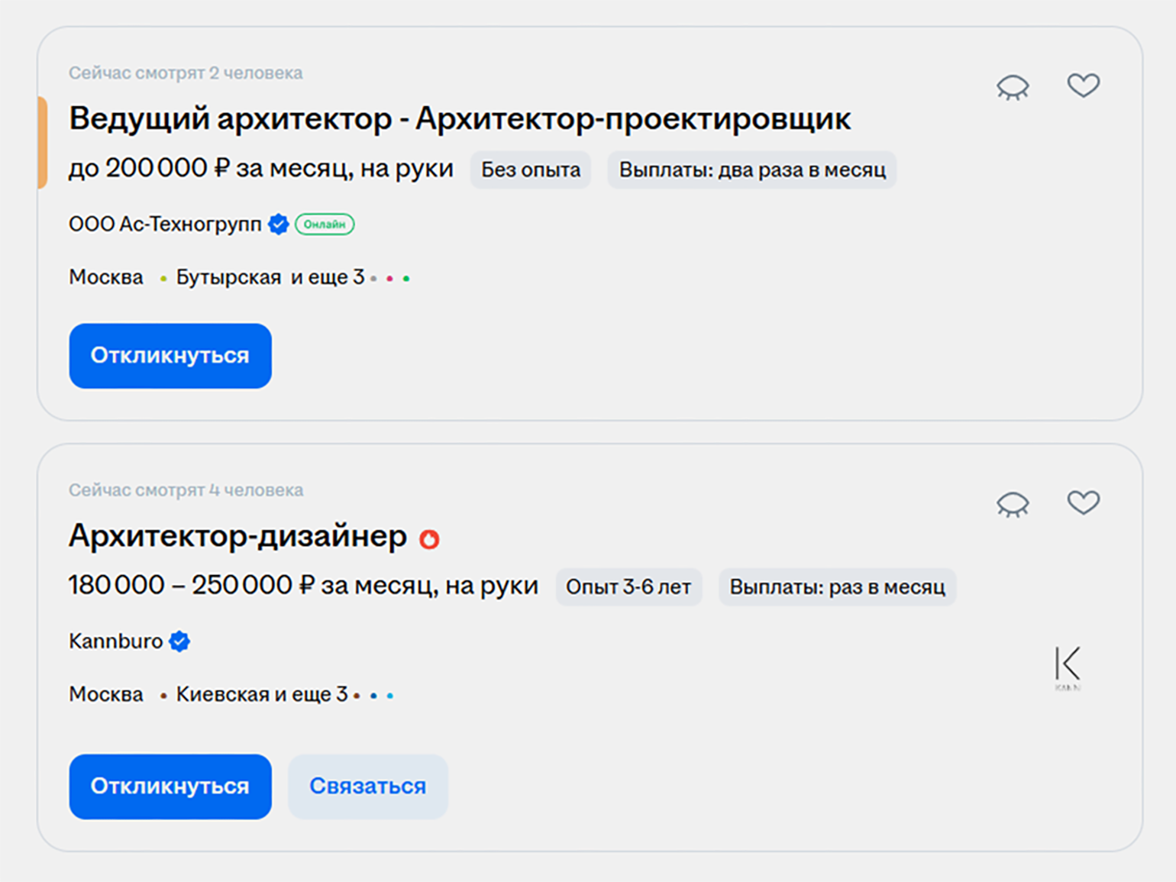Open the Kannburo company page

pyautogui.click(x=115, y=641)
